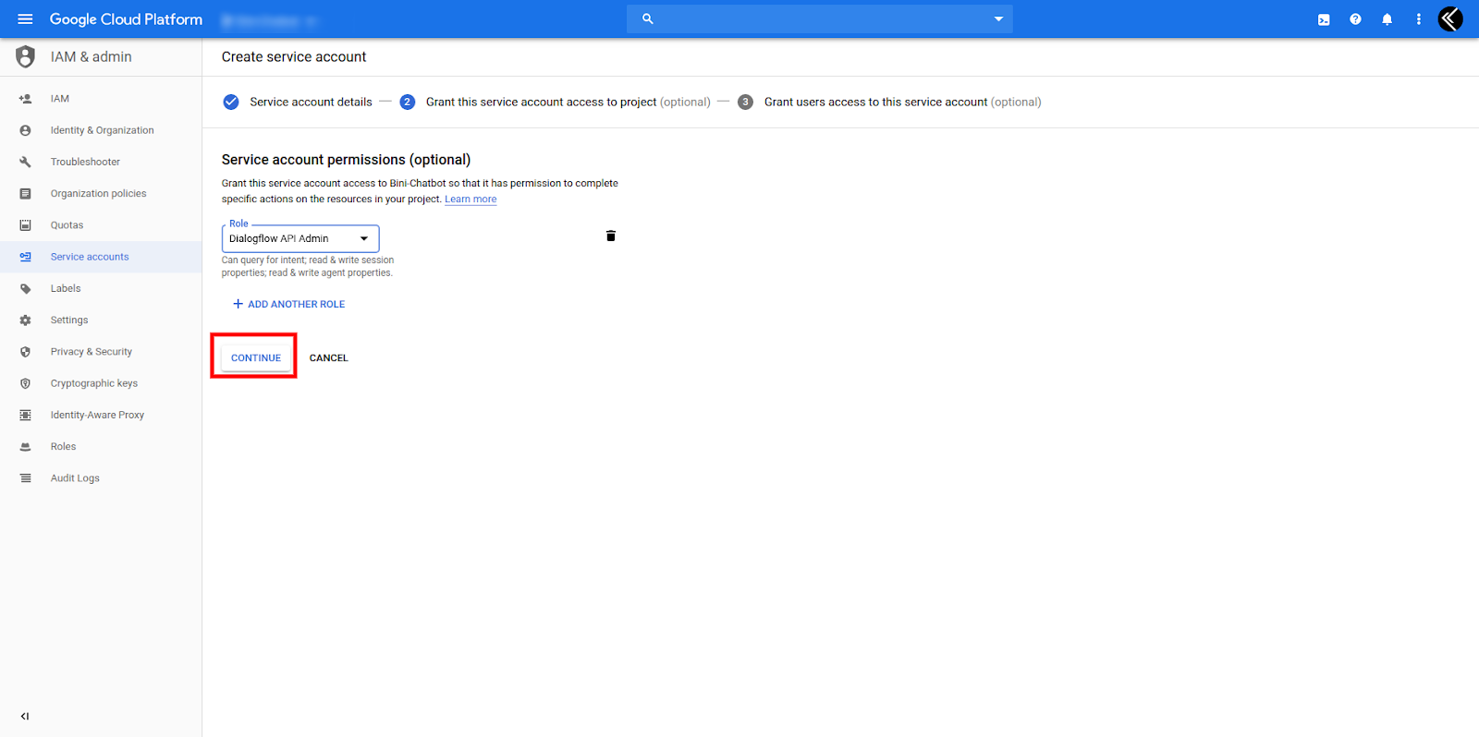The height and width of the screenshot is (737, 1479).
Task: Click the Labels tag icon
Action: pyautogui.click(x=26, y=288)
